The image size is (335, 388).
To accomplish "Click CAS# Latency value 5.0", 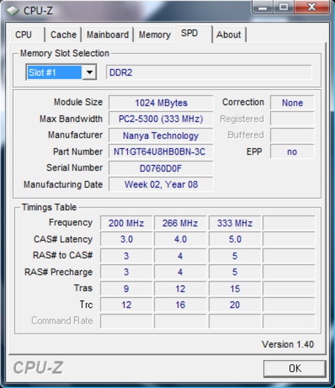I will (x=235, y=239).
